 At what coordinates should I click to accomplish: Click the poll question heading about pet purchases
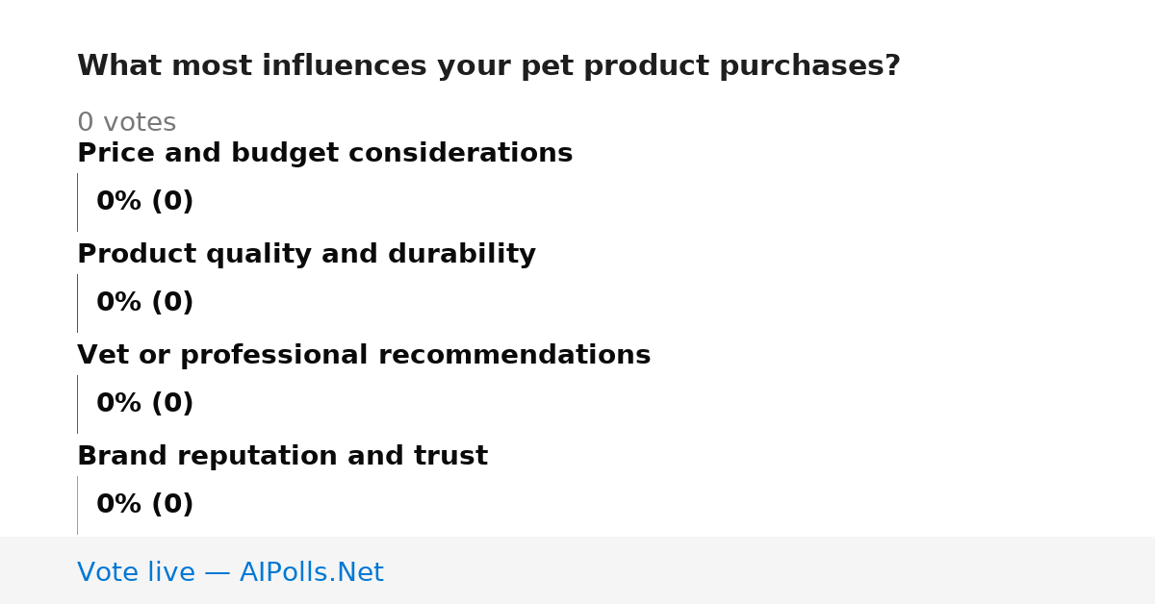(x=489, y=66)
